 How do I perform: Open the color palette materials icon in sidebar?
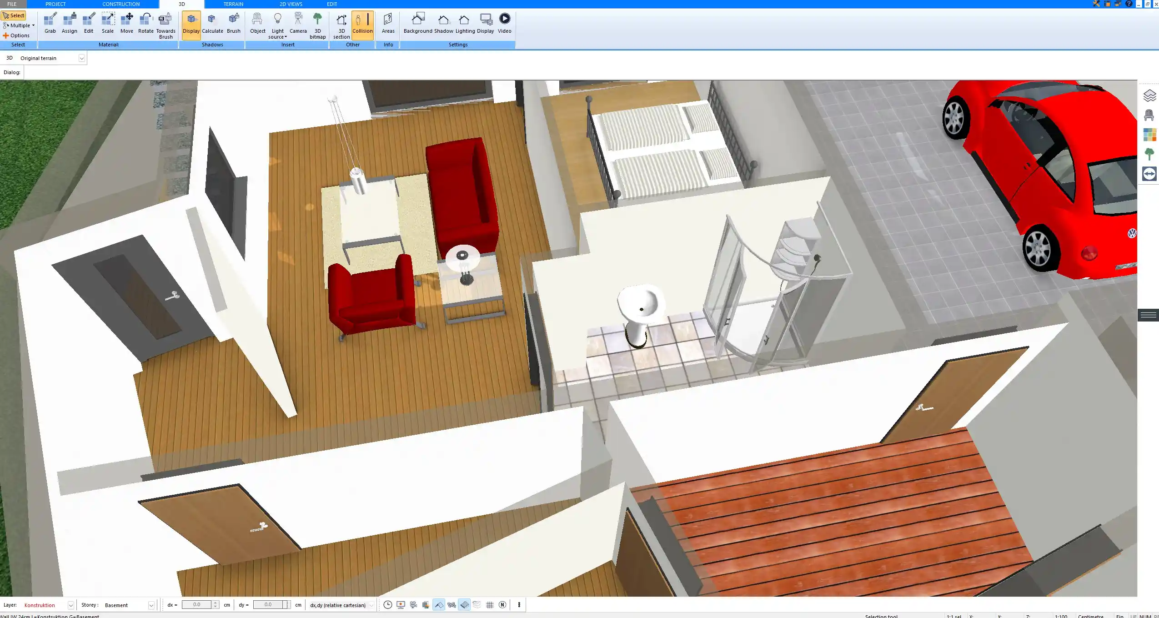click(x=1149, y=135)
